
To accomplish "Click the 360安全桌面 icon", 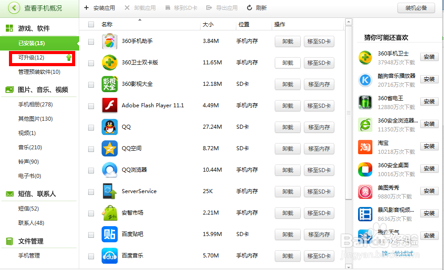I will (365, 169).
